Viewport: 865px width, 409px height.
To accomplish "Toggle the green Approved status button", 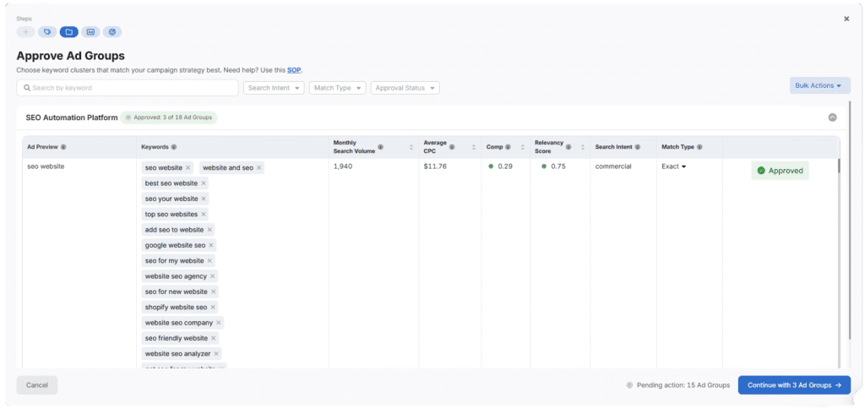I will [x=780, y=171].
